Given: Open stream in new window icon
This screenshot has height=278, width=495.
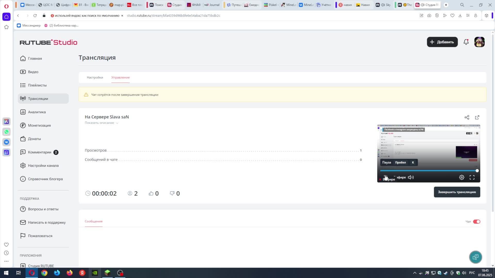Looking at the screenshot, I should click(x=477, y=117).
